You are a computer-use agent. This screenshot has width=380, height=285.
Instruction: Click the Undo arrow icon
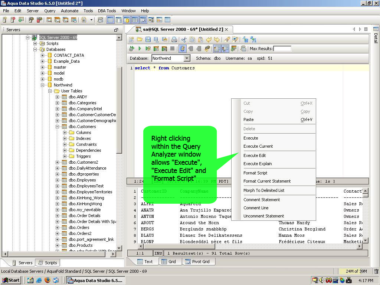[209, 39]
